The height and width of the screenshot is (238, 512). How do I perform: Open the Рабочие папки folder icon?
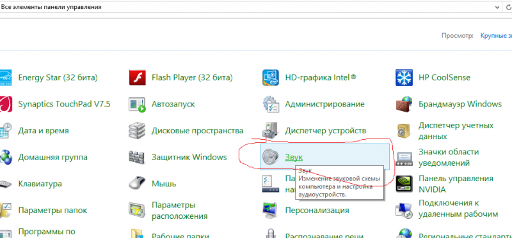(x=137, y=234)
